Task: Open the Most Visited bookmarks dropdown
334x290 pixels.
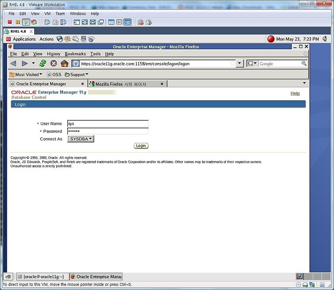Action: tap(26, 75)
